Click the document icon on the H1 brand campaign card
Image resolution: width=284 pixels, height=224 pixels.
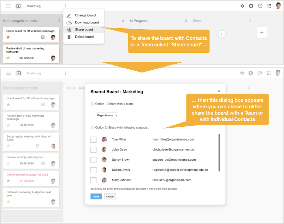(43, 37)
